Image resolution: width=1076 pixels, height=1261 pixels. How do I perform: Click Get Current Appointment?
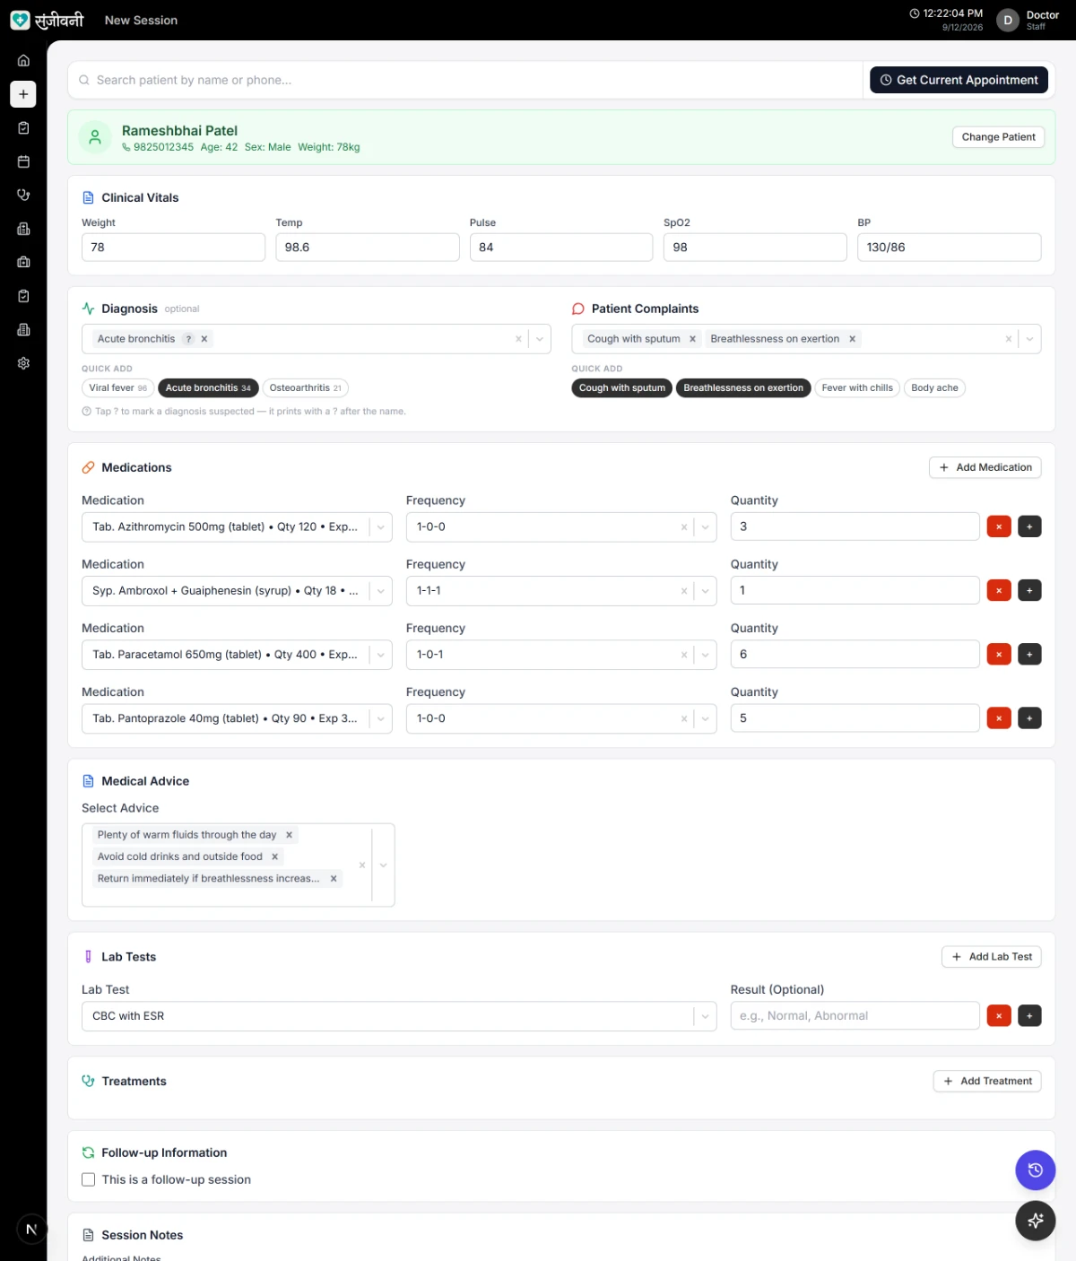click(x=959, y=80)
